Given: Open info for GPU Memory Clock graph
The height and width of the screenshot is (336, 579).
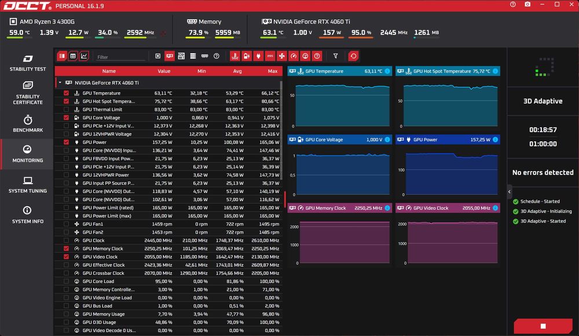Looking at the screenshot, I should pos(387,208).
